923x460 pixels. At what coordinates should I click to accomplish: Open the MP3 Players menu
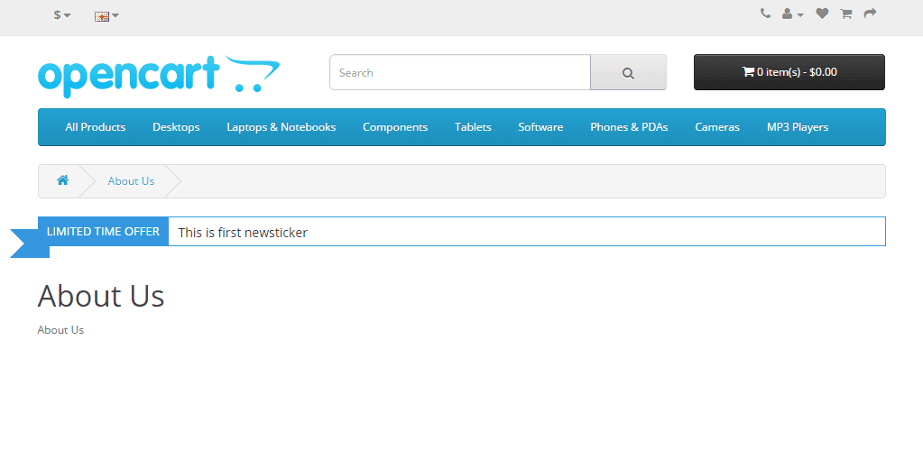[x=797, y=127]
